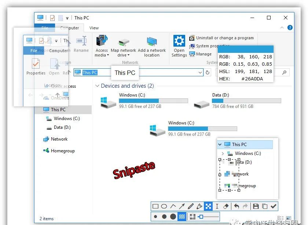
Task: Open the Map network drive dropdown arrow
Action: tap(128, 55)
